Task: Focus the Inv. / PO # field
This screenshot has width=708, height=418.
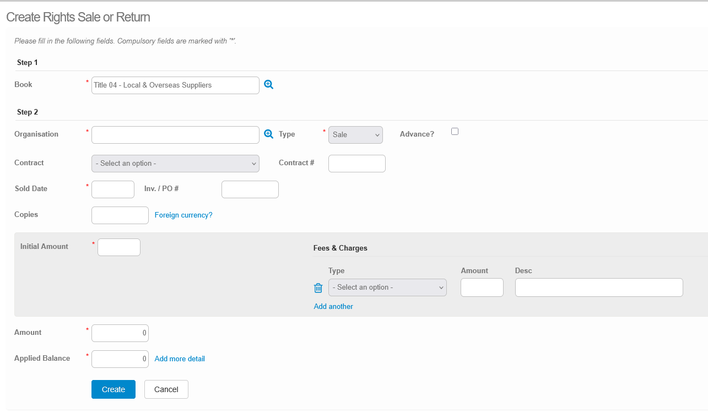Action: pos(250,189)
